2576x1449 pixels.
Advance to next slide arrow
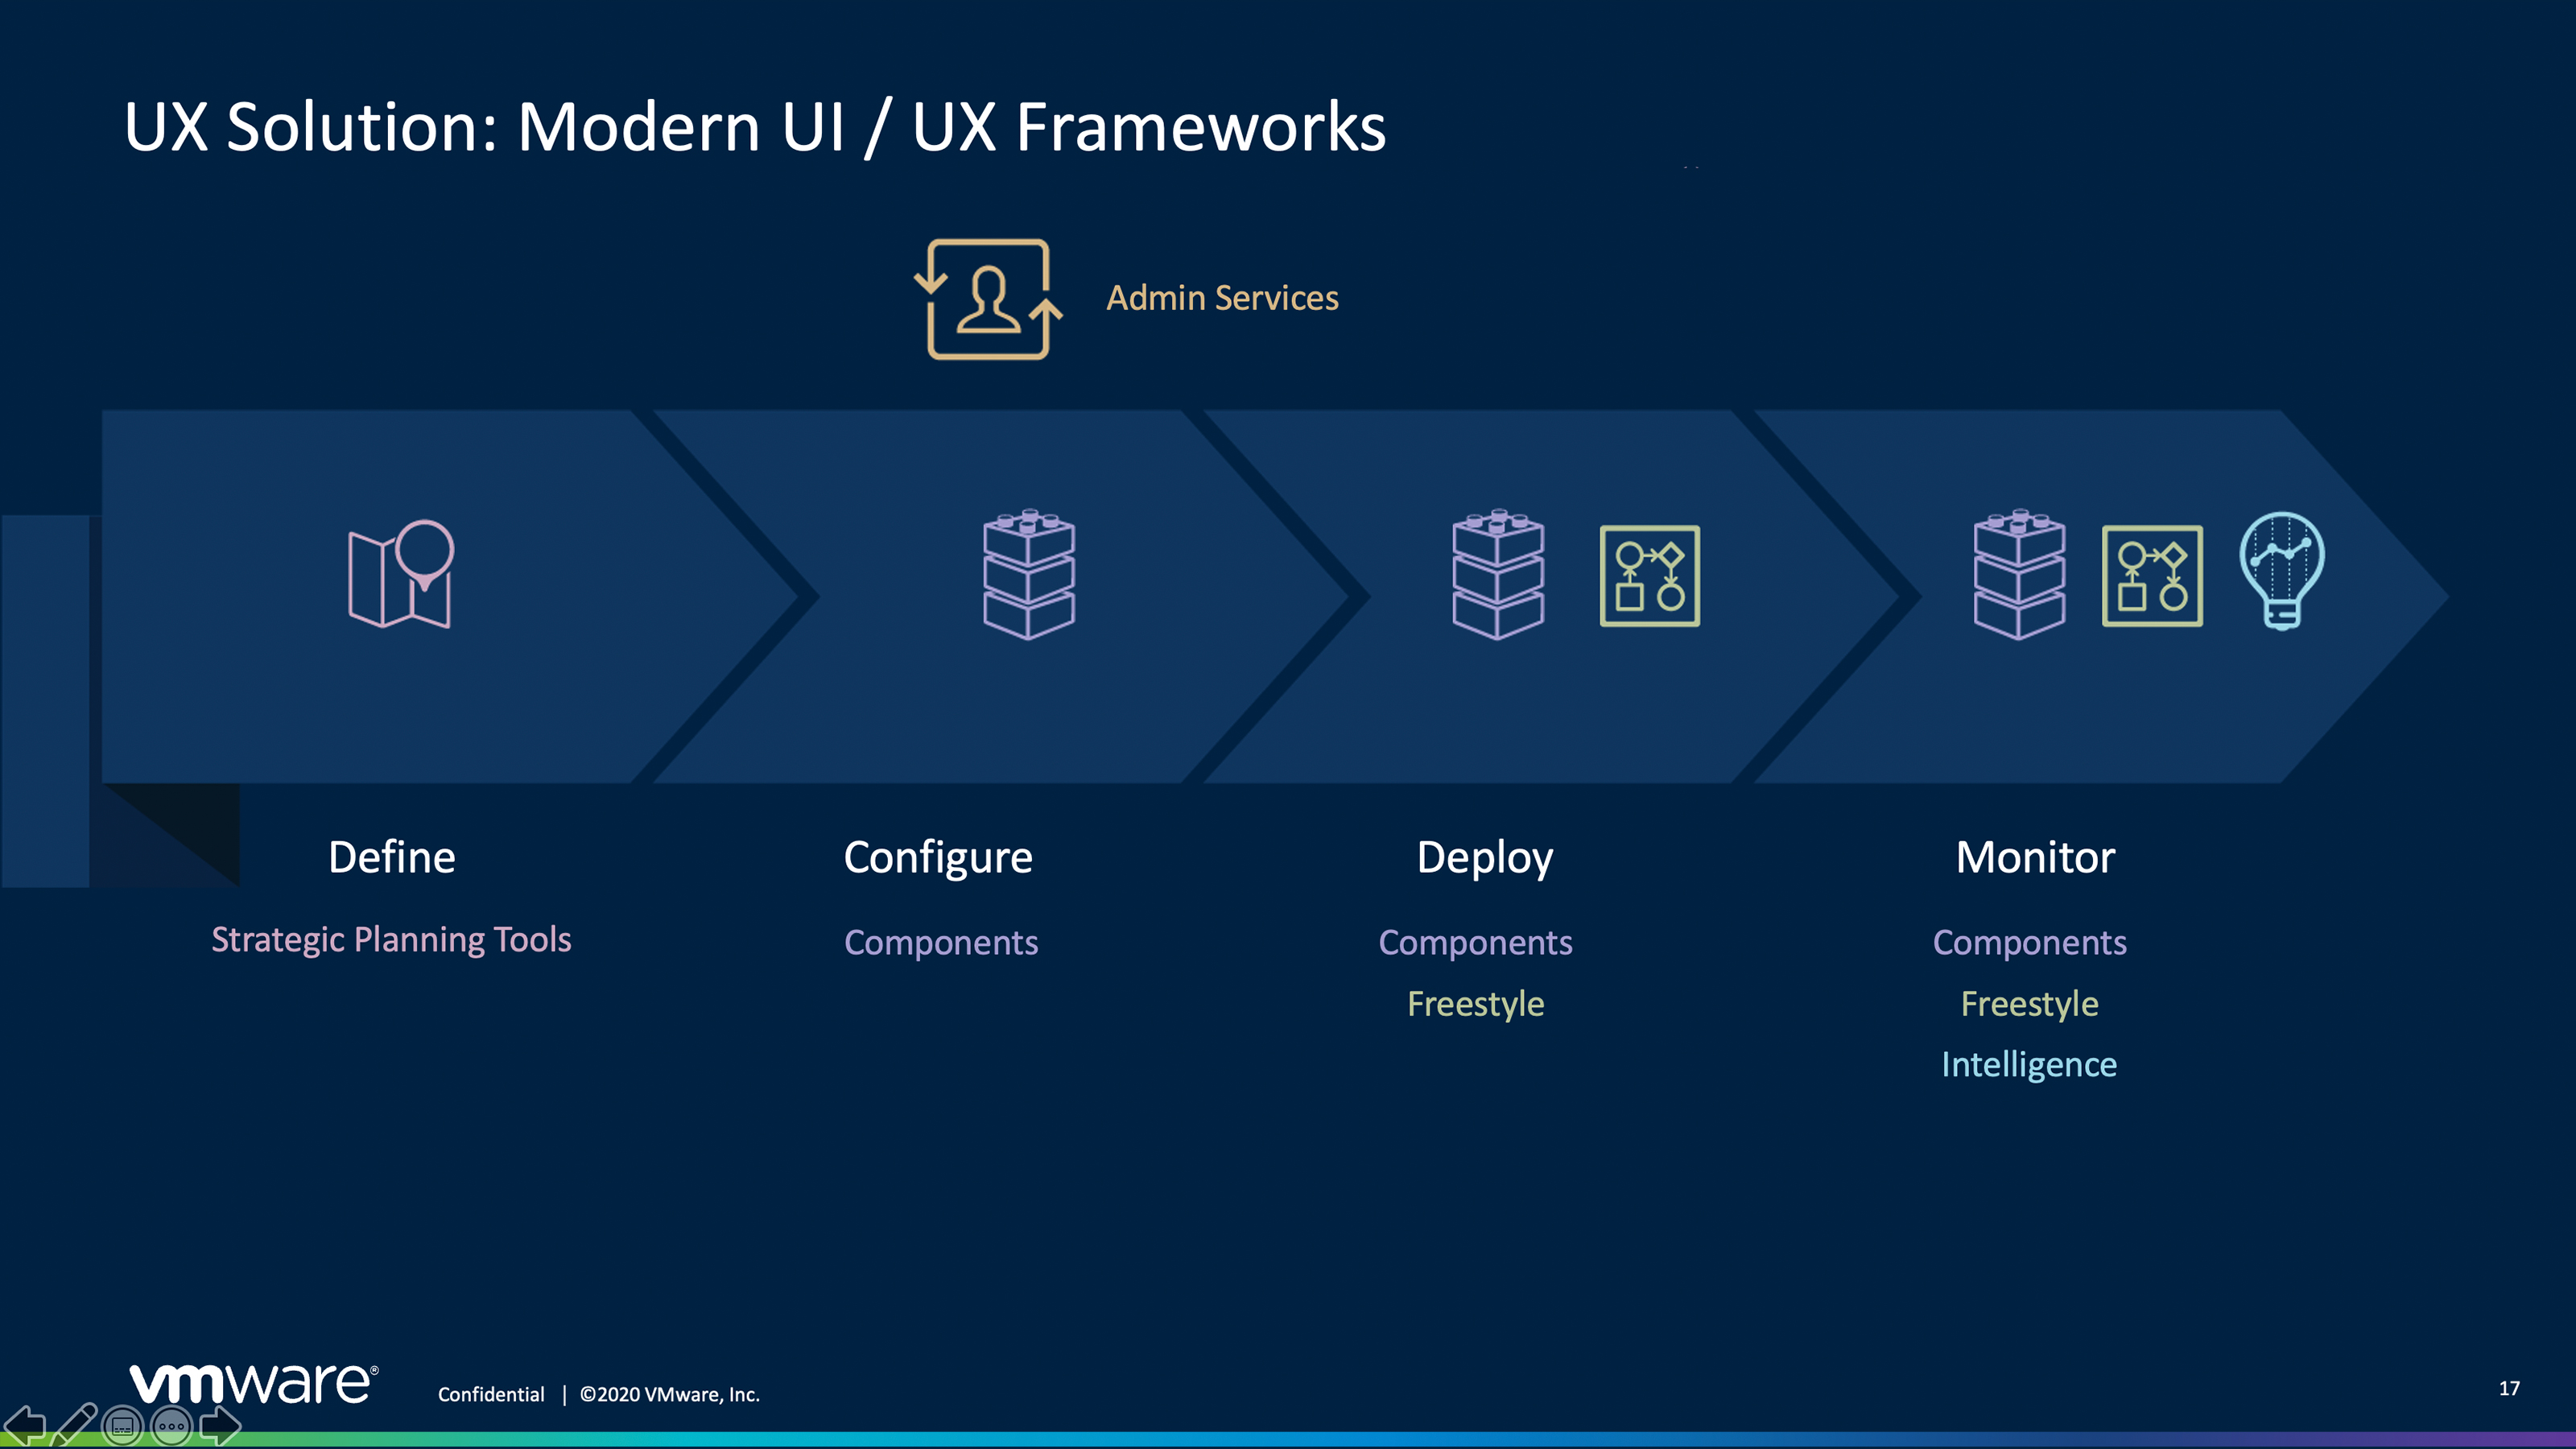click(220, 1425)
